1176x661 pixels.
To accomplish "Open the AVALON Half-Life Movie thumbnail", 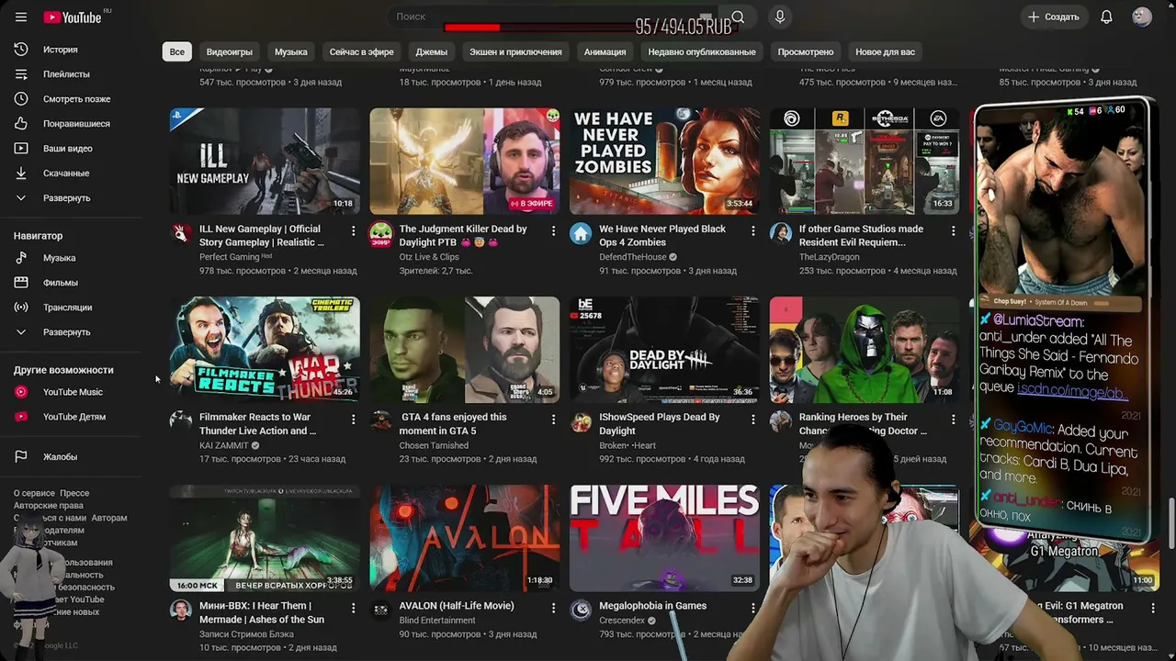I will click(465, 538).
